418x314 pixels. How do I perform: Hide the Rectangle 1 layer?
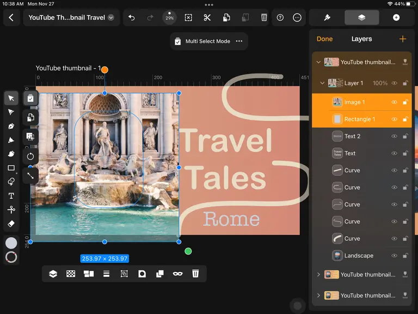tap(394, 119)
